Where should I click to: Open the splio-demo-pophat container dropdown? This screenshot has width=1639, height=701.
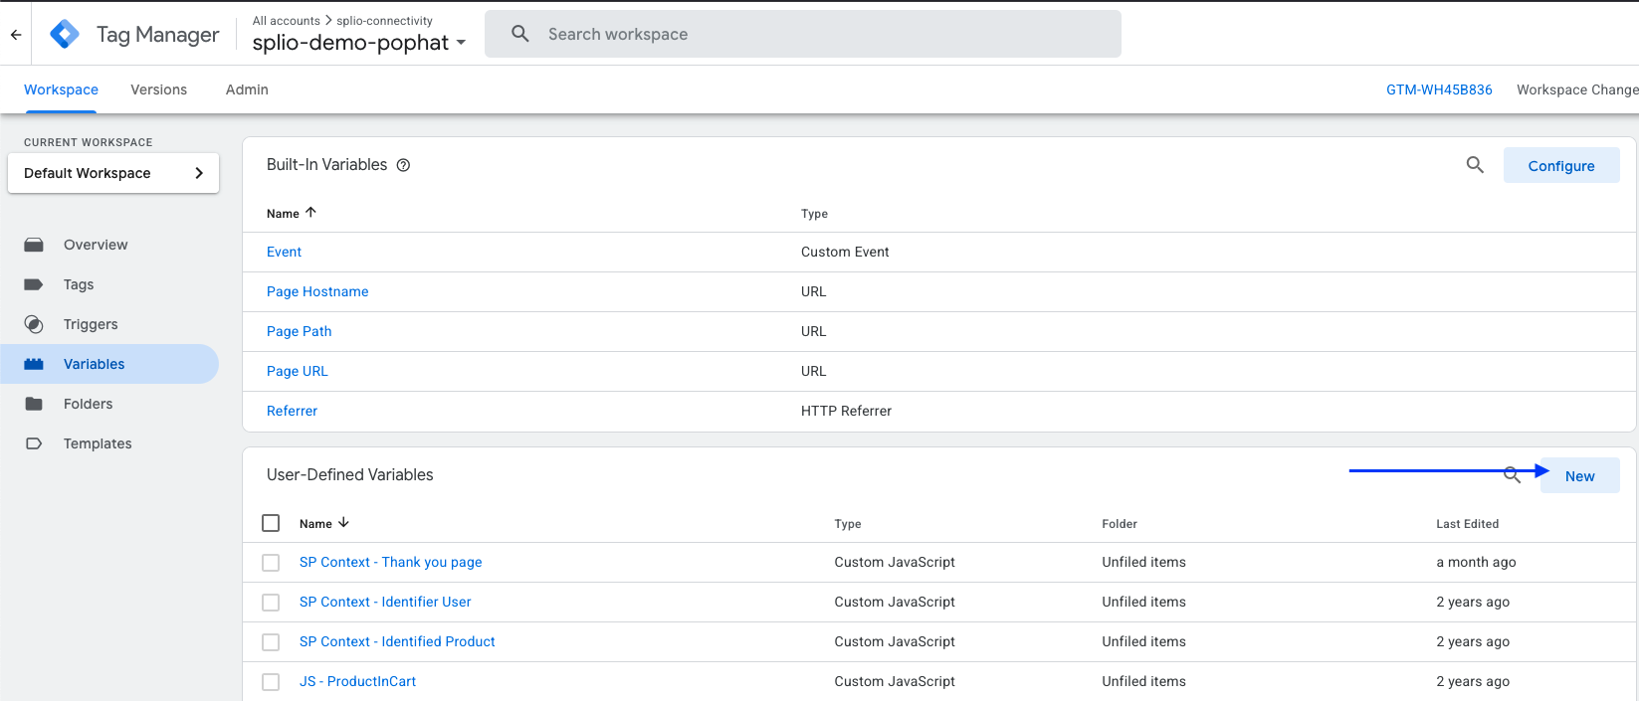pos(359,43)
